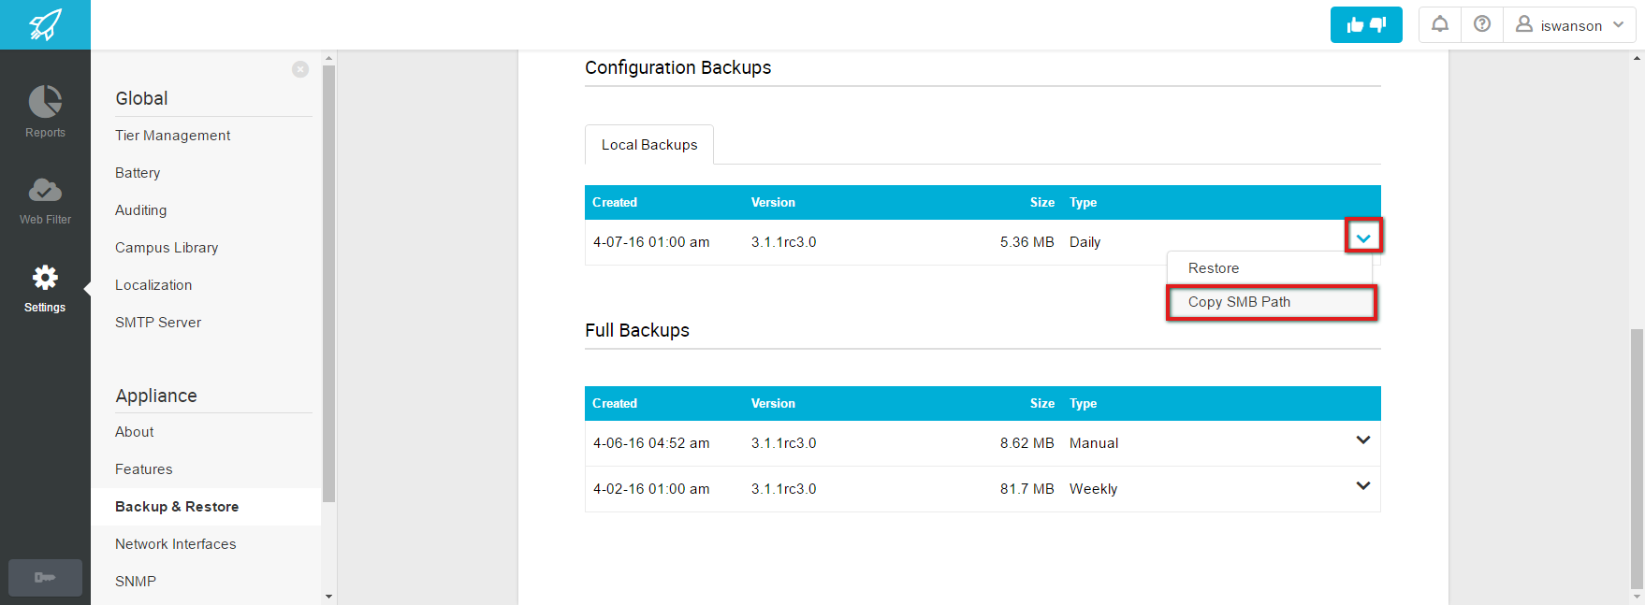This screenshot has height=605, width=1645.
Task: Open Auditing settings
Action: pyautogui.click(x=140, y=210)
